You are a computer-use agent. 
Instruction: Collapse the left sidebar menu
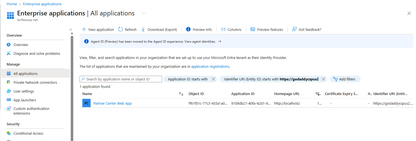71,29
